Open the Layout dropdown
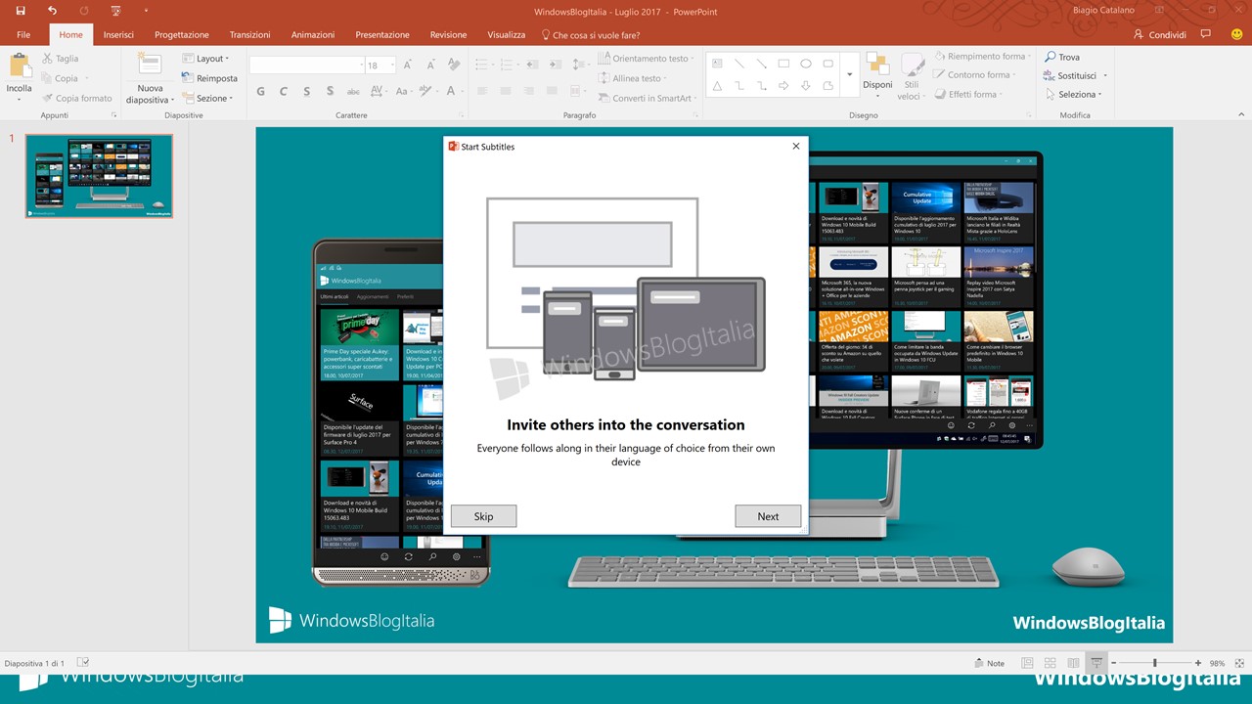This screenshot has width=1252, height=704. pos(205,59)
